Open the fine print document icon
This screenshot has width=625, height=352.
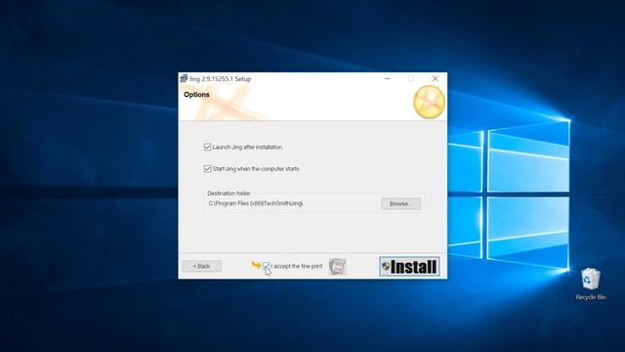point(337,266)
